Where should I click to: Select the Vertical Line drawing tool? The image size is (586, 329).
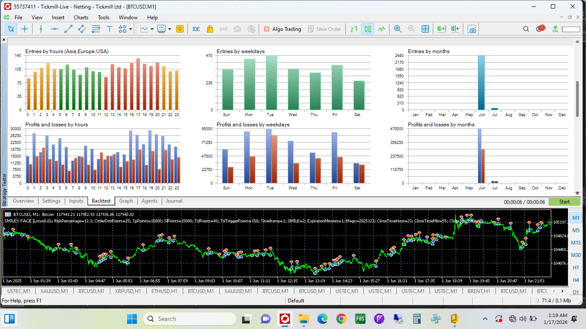[x=41, y=29]
